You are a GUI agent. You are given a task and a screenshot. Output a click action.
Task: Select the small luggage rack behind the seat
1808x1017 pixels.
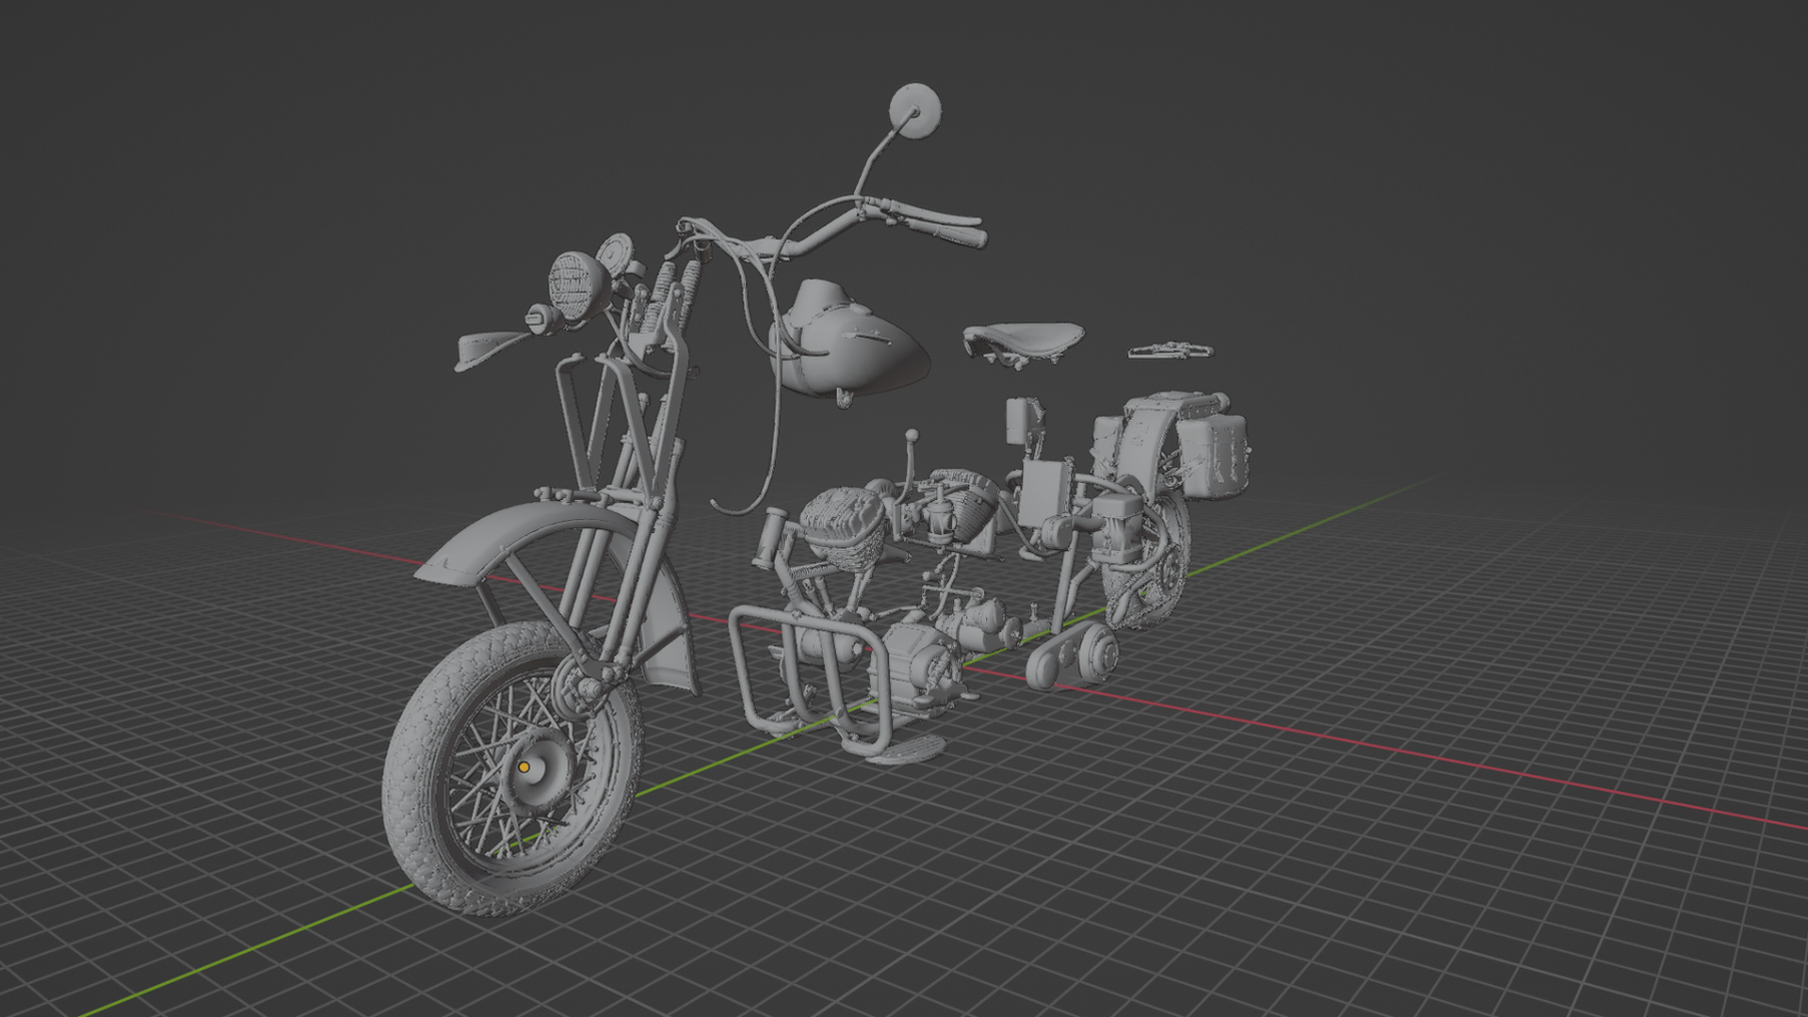1171,350
